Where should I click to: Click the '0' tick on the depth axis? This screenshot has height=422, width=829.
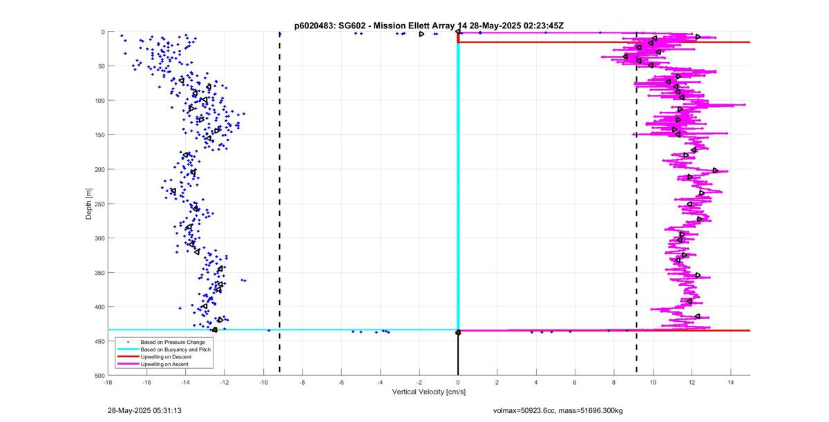(x=102, y=32)
